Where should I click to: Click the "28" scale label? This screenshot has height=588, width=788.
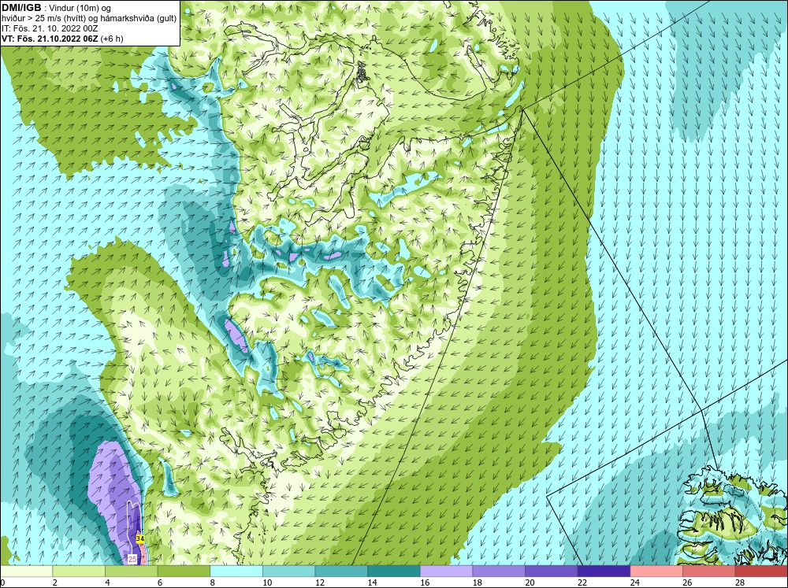(x=740, y=582)
